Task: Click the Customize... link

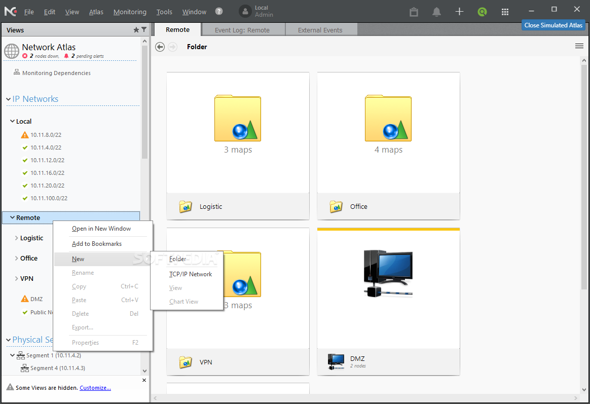Action: click(x=95, y=388)
